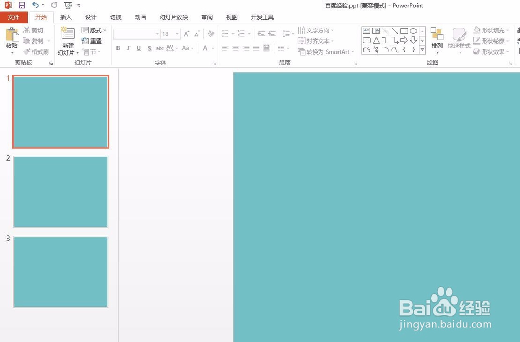Select slide 2 thumbnail

pos(60,192)
